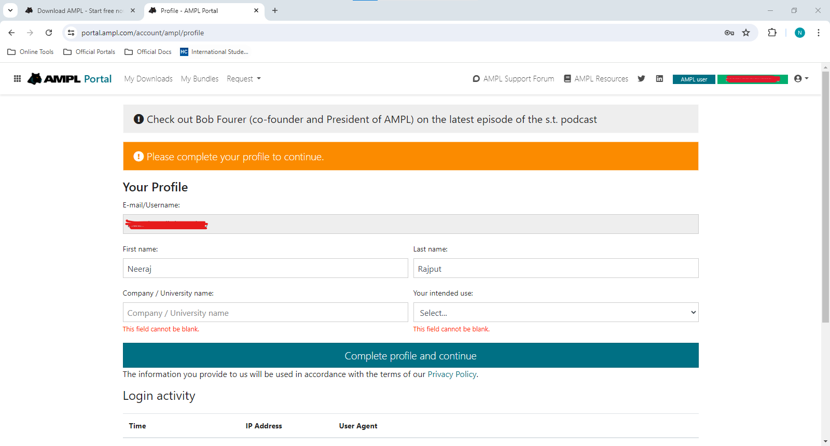Open the Official Docs bookmark folder

coord(148,52)
